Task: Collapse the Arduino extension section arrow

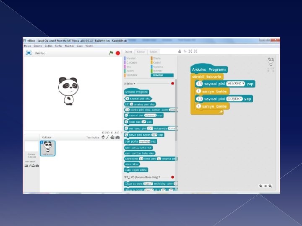Action: (135, 83)
